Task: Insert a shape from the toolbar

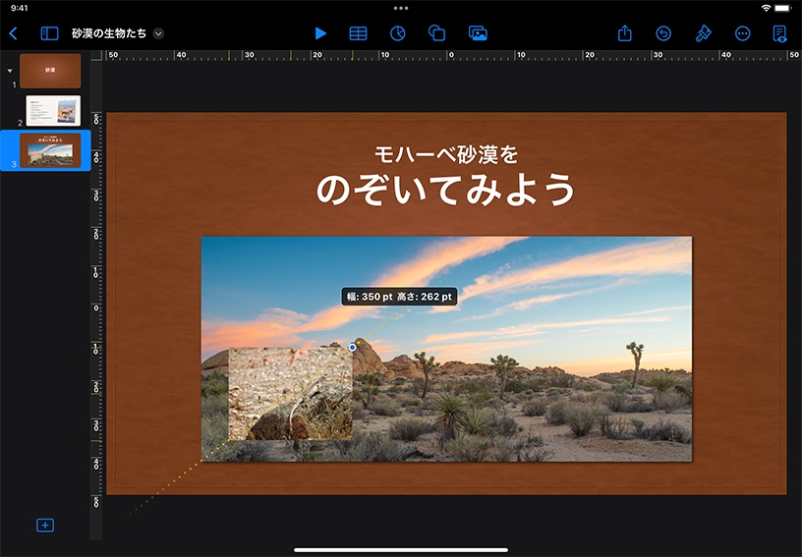Action: [x=437, y=33]
